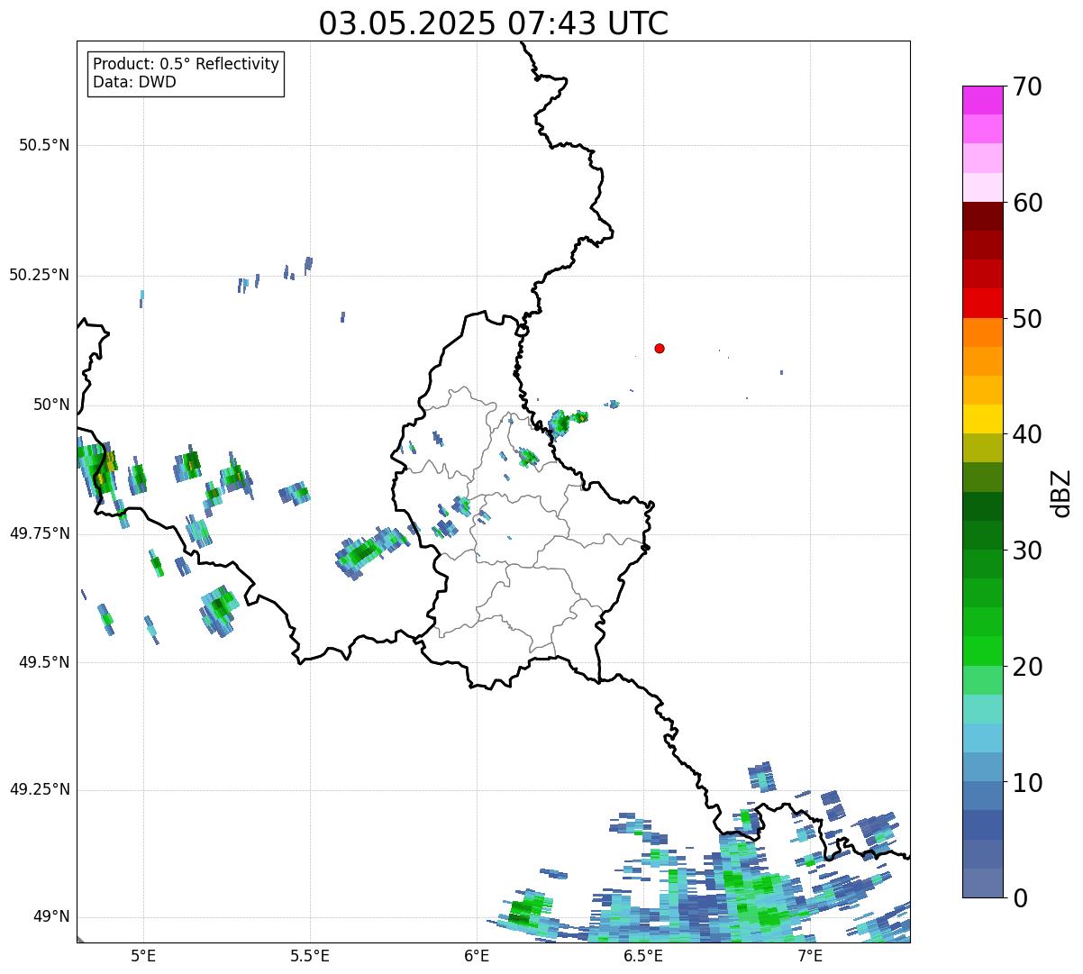Click the 49.25°N latitude label
The image size is (1083, 974).
(x=40, y=790)
